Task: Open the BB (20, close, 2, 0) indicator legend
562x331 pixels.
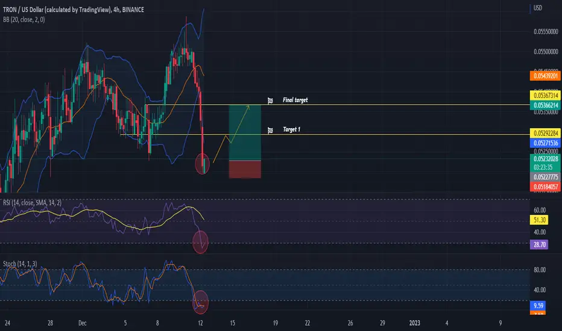Action: (x=24, y=20)
